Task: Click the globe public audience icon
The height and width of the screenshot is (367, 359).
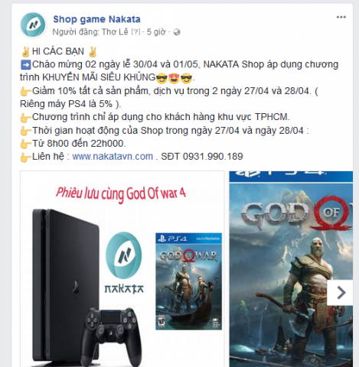Action: click(177, 32)
